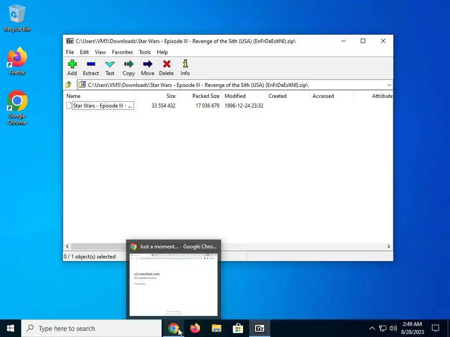Show hidden tray icons chevron

point(372,328)
